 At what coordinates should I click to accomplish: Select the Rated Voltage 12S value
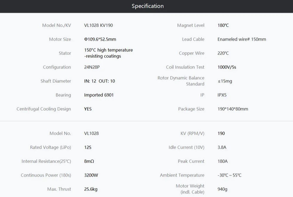[x=88, y=147]
